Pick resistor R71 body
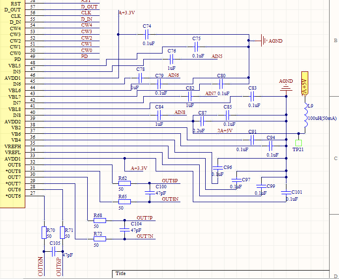This screenshot has height=279, width=339. (x=62, y=233)
